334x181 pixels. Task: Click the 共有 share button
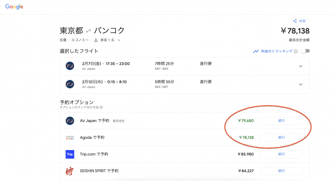pos(300,21)
